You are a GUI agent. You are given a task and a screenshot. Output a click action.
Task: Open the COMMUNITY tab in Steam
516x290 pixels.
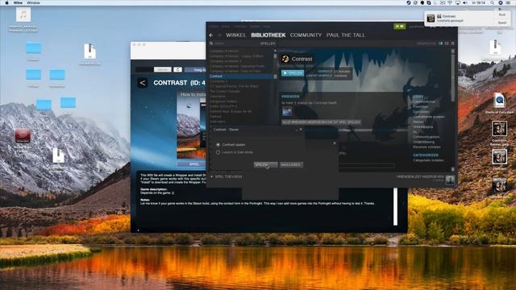click(x=306, y=35)
